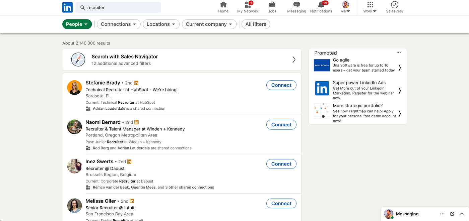Open Inez Swerts's profile name
469x221 pixels.
click(99, 161)
